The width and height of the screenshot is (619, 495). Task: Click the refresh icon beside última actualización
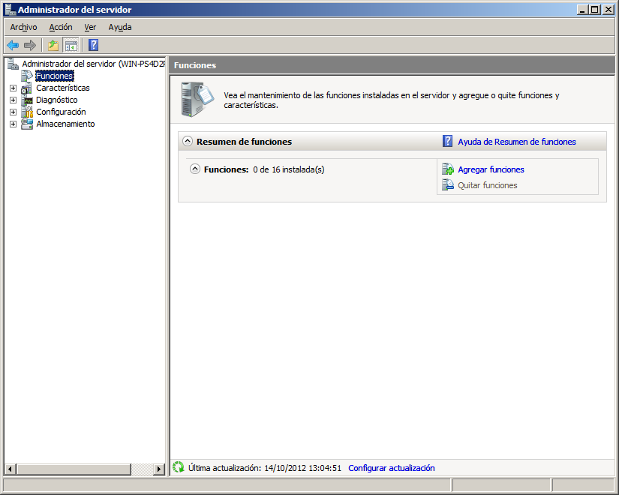coord(179,467)
